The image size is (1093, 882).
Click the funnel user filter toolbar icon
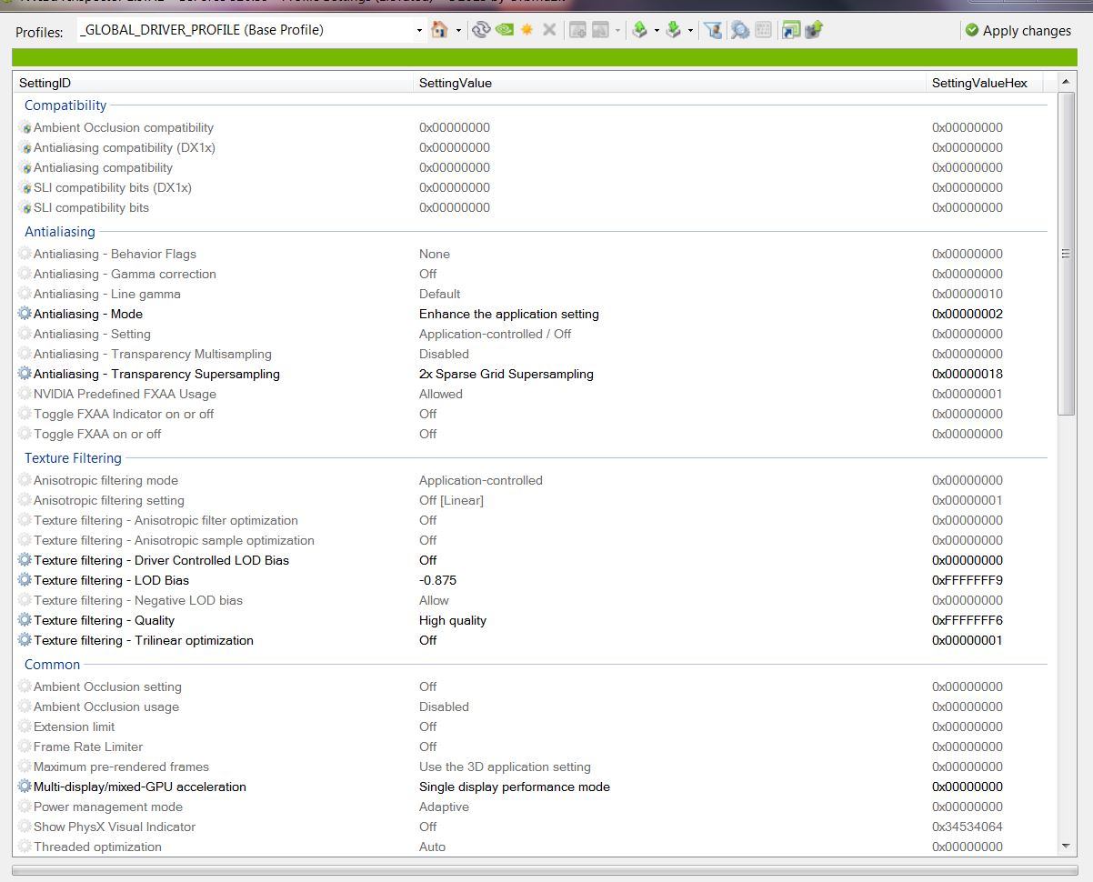pyautogui.click(x=714, y=30)
